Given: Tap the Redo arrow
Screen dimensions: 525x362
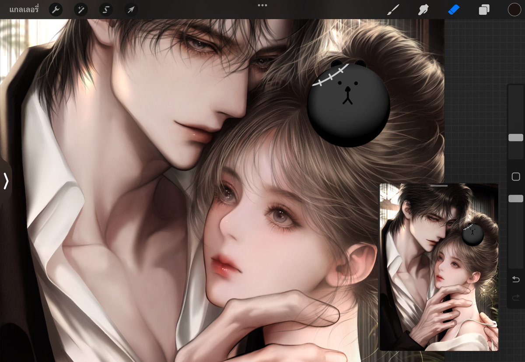Looking at the screenshot, I should (x=516, y=298).
